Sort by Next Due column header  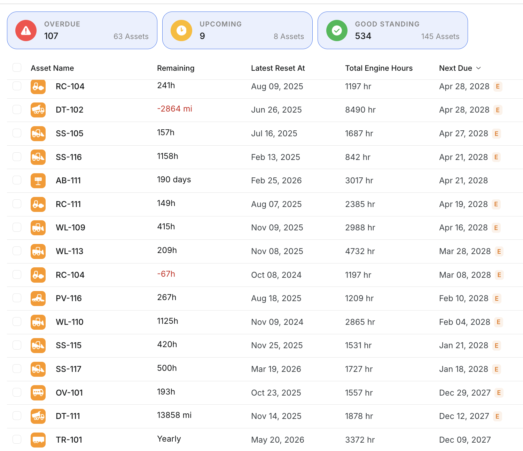point(455,68)
